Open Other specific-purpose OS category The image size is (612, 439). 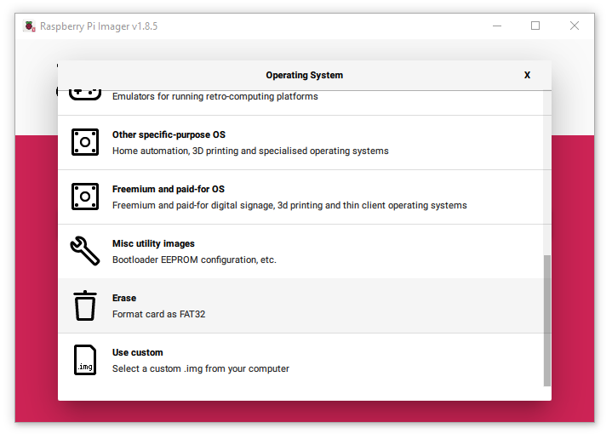(x=300, y=142)
